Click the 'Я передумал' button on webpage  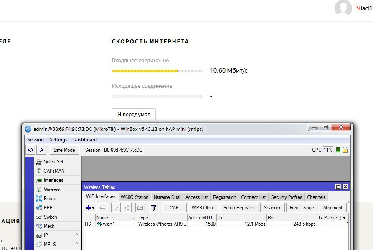click(134, 114)
